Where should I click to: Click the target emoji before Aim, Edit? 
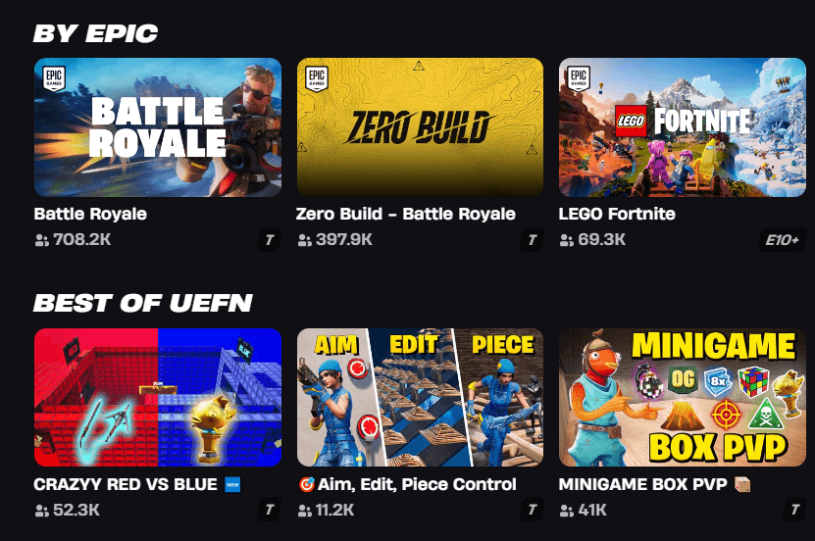click(x=307, y=485)
